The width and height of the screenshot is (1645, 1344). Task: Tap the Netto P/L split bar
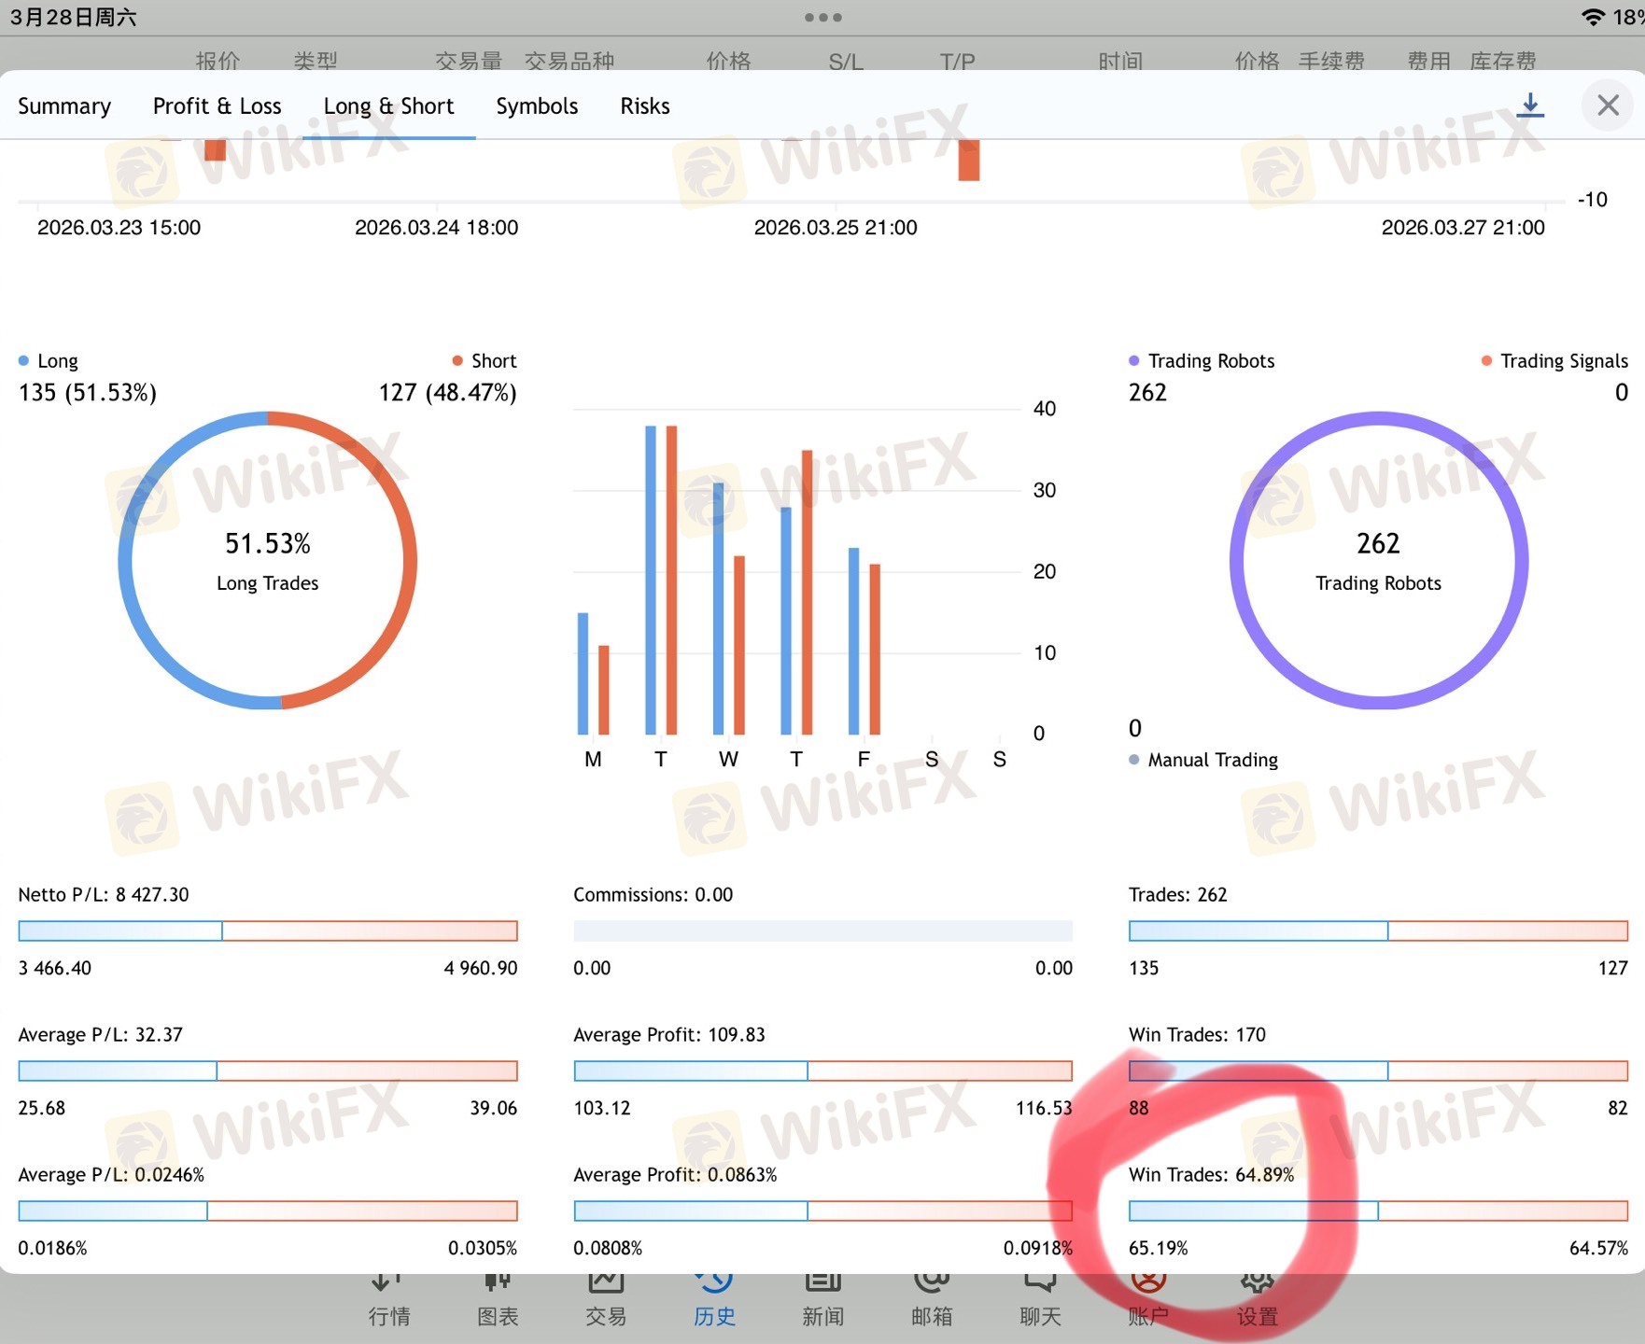(268, 931)
